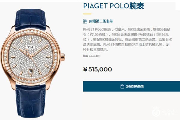Click the gift box icon
Viewport: 180px width, 120px height.
85,21
